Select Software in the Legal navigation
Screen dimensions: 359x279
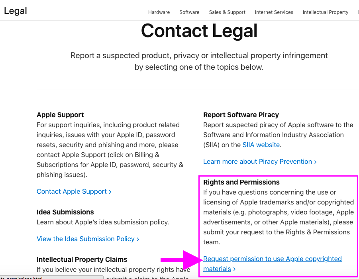(189, 12)
